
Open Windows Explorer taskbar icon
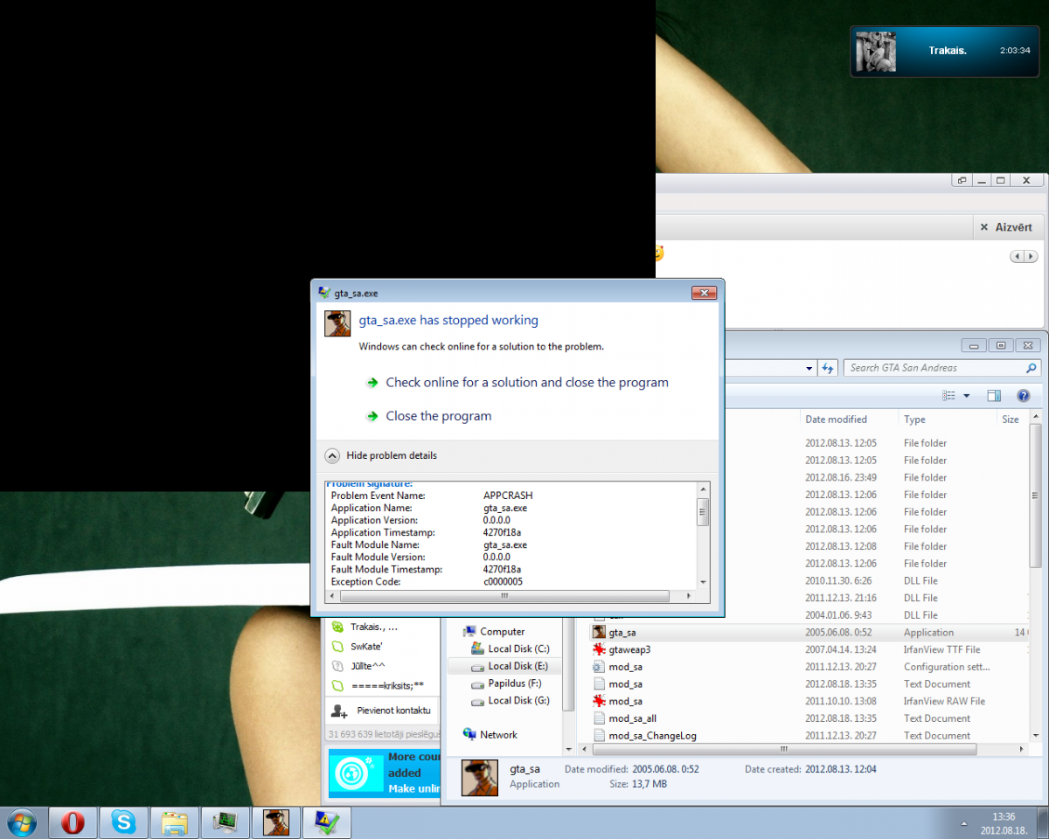coord(175,822)
